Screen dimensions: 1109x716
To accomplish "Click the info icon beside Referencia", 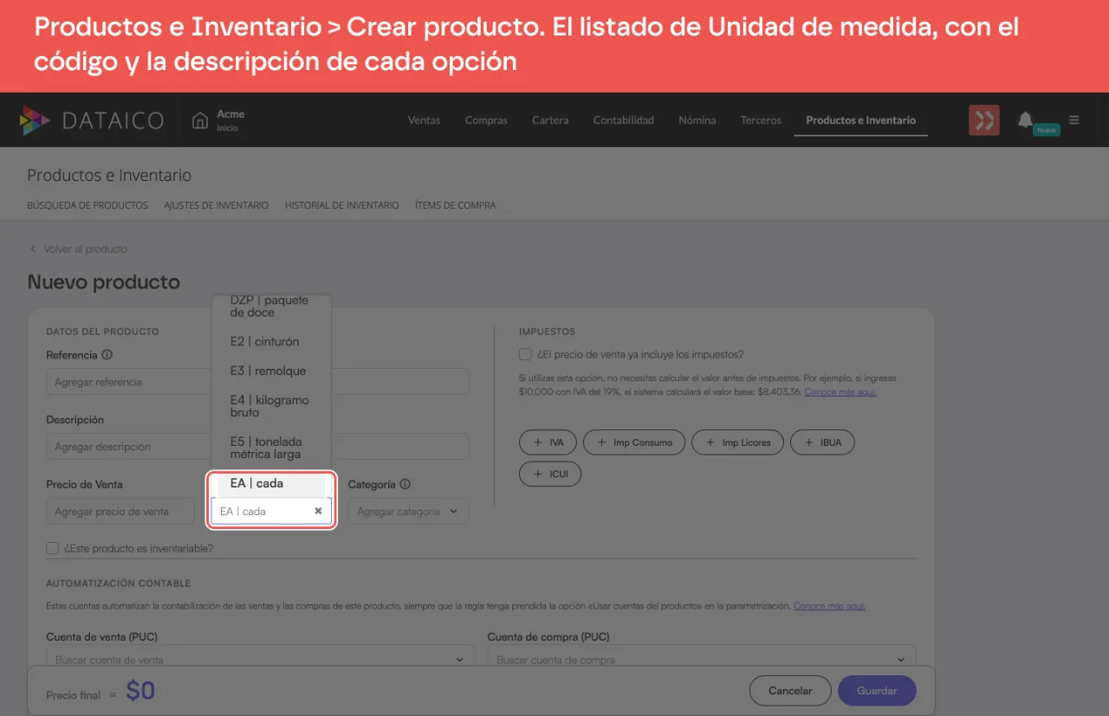I will coord(107,355).
